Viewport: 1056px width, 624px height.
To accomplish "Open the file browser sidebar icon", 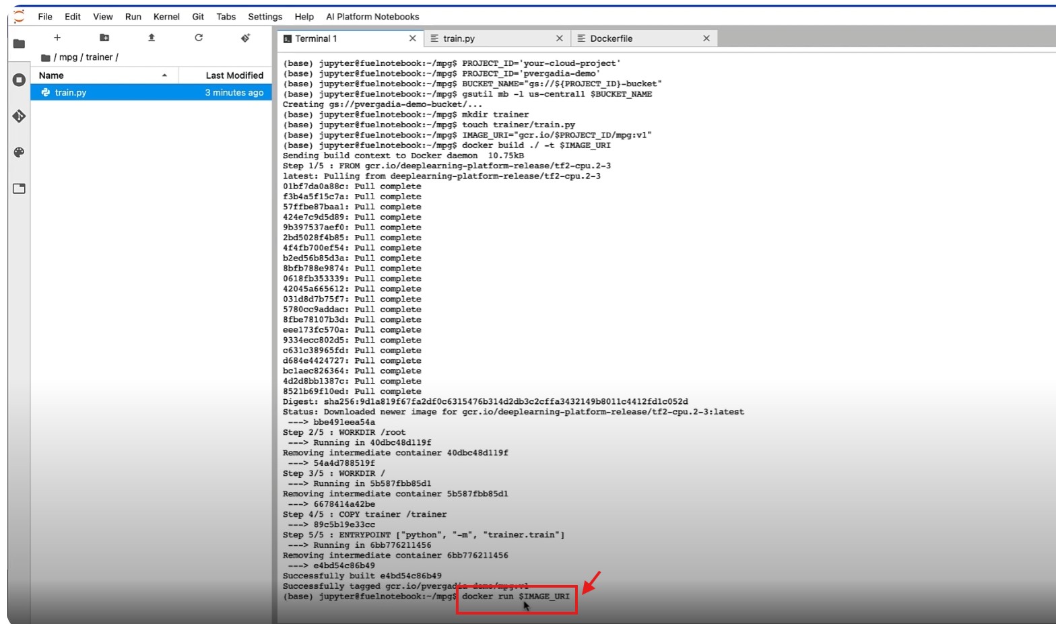I will (x=19, y=44).
